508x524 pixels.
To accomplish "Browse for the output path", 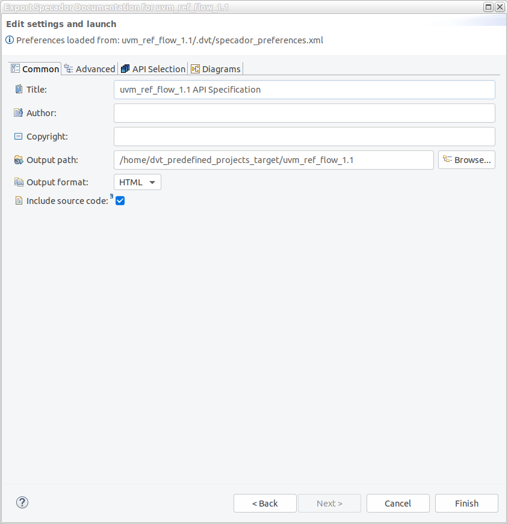I will pyautogui.click(x=466, y=160).
